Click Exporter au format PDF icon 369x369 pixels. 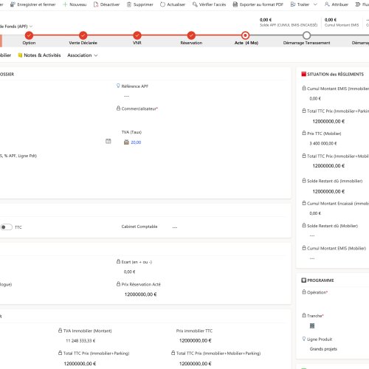tap(235, 4)
